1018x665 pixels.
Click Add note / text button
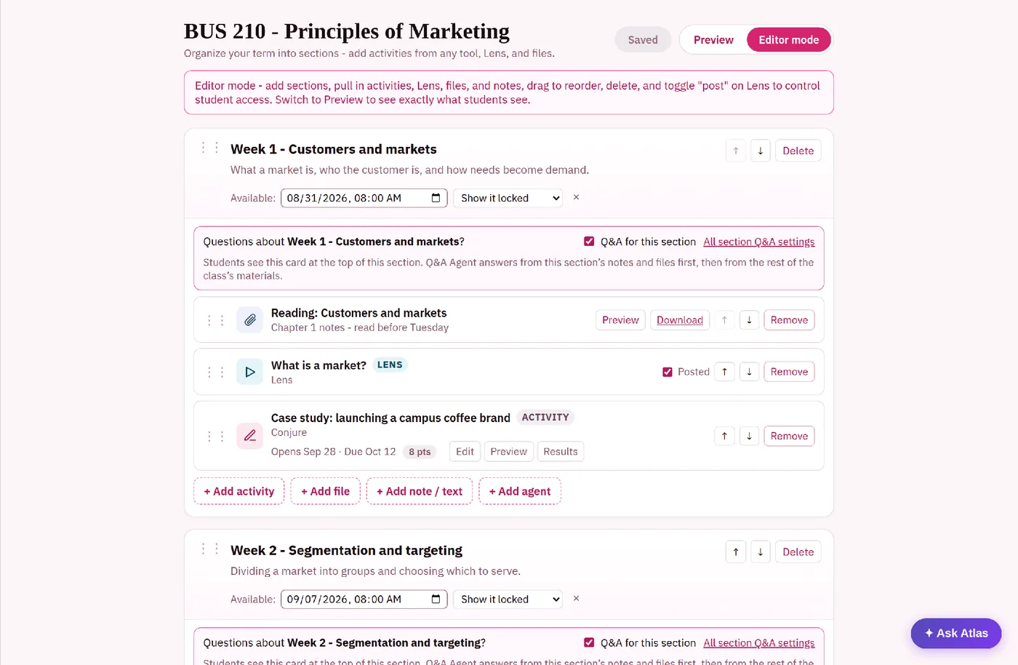point(420,491)
